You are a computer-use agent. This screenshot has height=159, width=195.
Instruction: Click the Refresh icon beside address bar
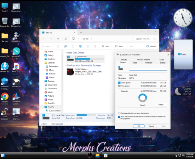click(66, 39)
